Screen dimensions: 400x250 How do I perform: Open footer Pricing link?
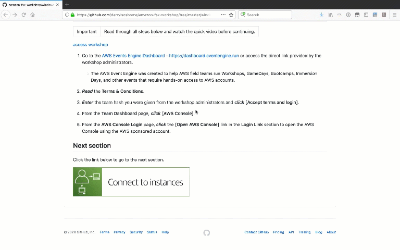click(279, 232)
